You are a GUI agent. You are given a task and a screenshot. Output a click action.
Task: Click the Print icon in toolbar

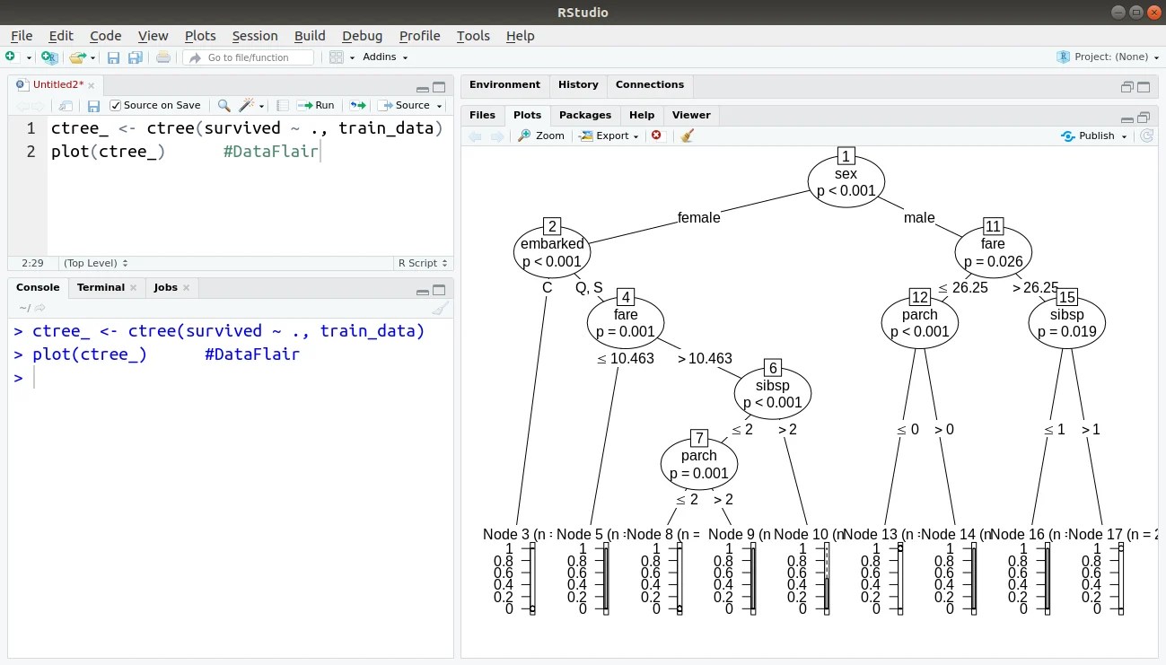[162, 57]
